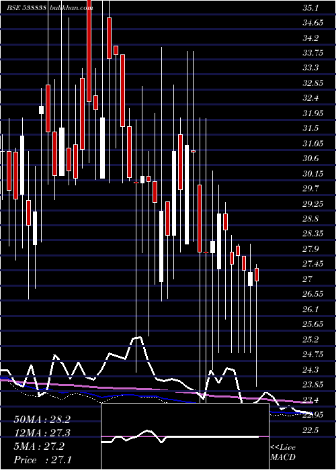
Task: Click the 33.3 price axis label
Action: (x=310, y=68)
